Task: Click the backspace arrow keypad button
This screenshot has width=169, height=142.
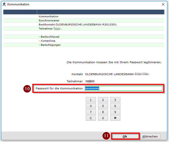Action: [x=115, y=118]
